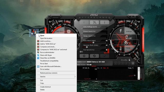Click the Power Limit slider track
Screen dimensions: 164x92
coord(94,33)
